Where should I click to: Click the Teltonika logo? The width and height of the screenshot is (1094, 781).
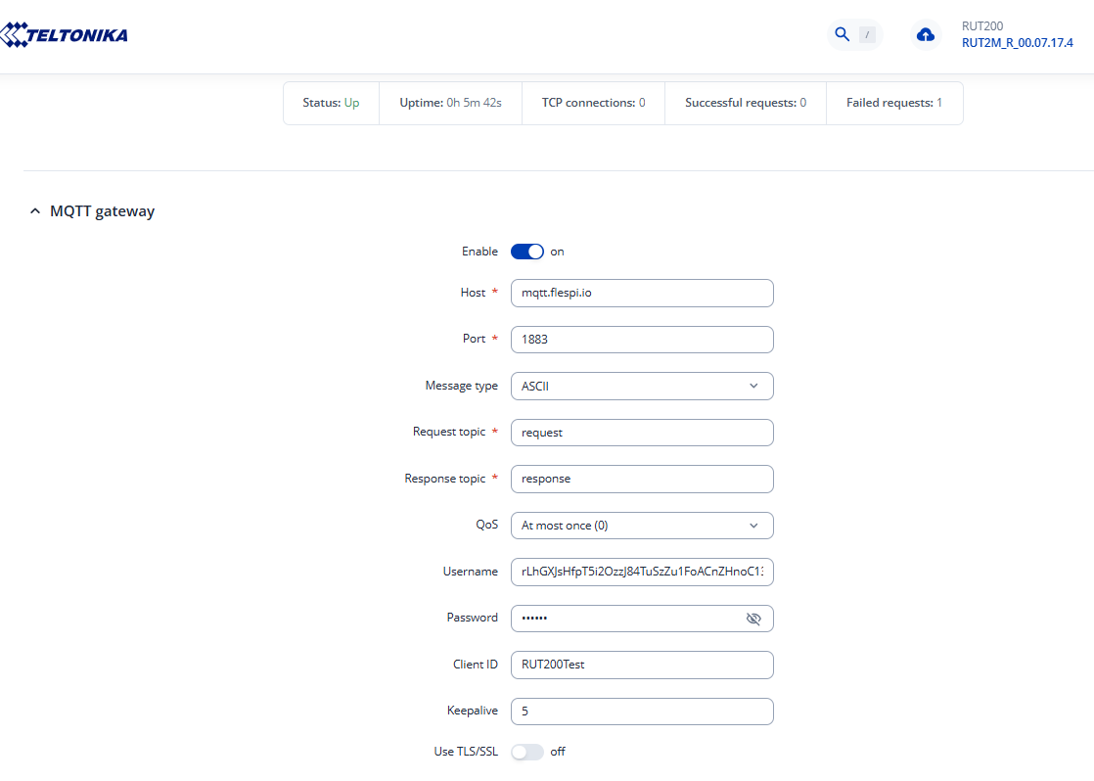(65, 36)
